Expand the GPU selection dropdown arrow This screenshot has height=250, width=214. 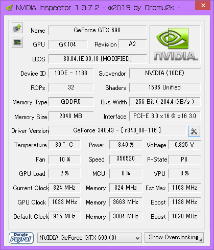point(138,238)
